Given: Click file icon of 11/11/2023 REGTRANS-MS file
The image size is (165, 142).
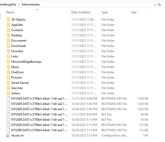Looking at the screenshot, I should 8,99.
